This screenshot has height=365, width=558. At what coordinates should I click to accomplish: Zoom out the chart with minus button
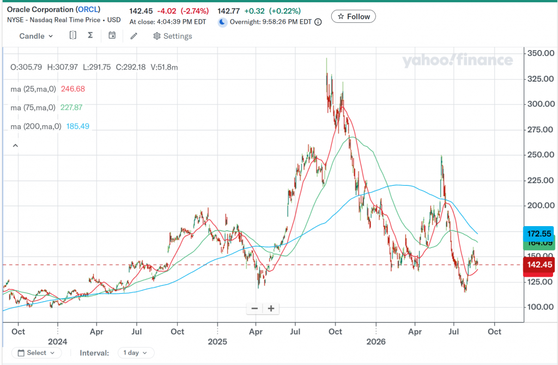point(254,308)
